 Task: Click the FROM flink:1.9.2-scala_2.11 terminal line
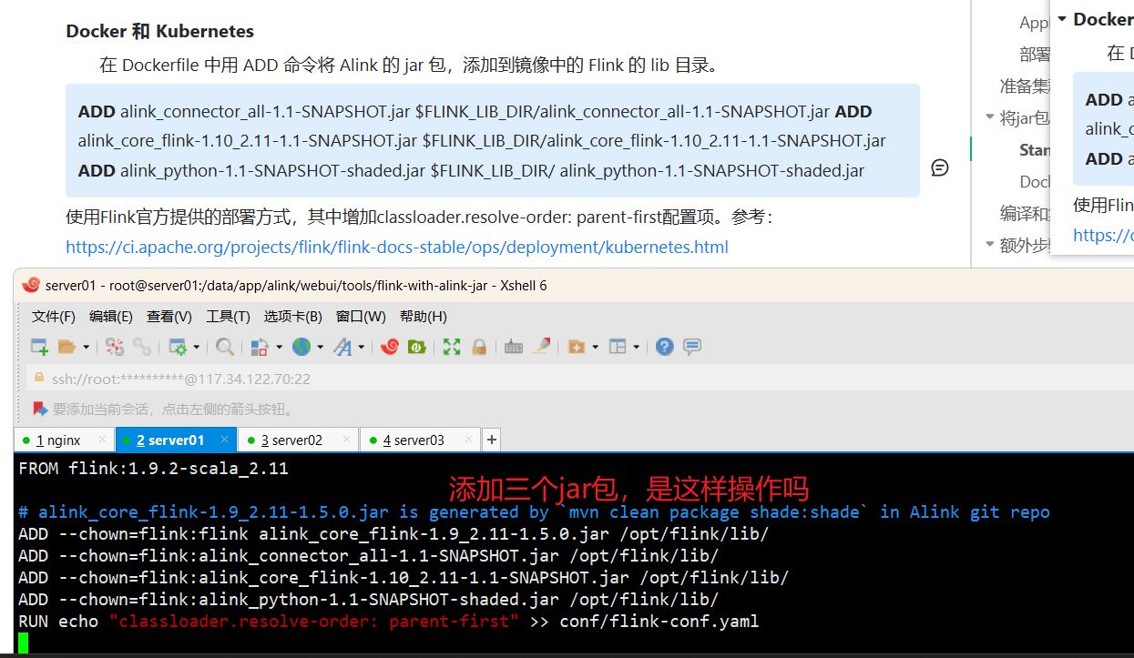153,469
